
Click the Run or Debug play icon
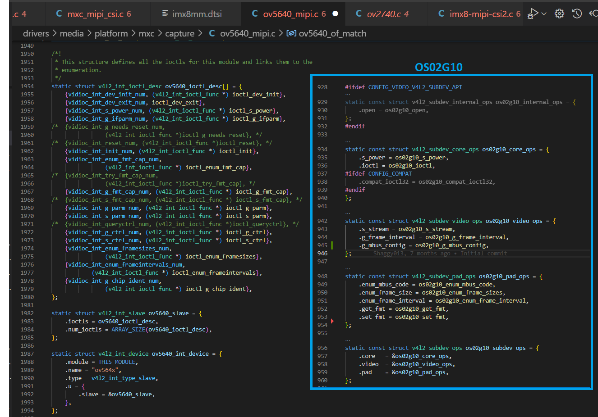pyautogui.click(x=533, y=14)
